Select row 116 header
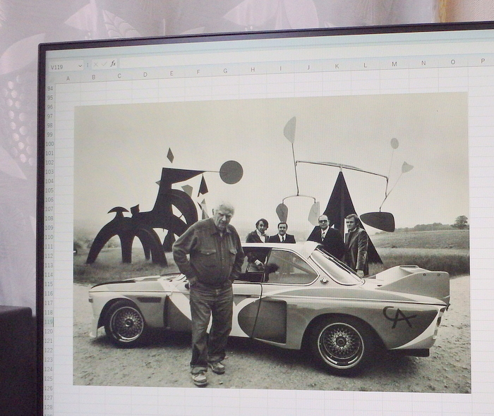494x416 pixels. [49, 293]
